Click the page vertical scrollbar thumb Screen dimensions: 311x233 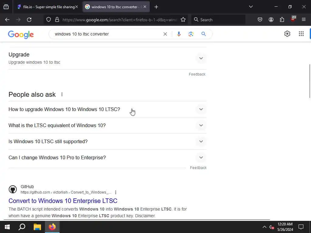click(310, 81)
